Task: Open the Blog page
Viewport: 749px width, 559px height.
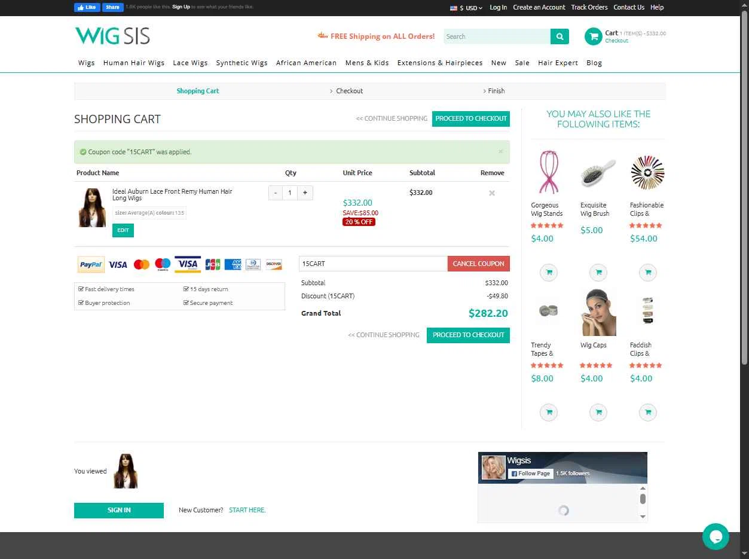Action: coord(594,63)
